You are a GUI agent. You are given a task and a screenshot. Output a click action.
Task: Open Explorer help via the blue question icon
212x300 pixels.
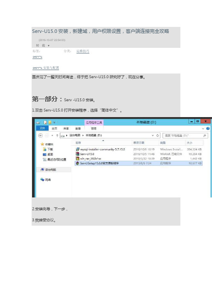[208, 129]
